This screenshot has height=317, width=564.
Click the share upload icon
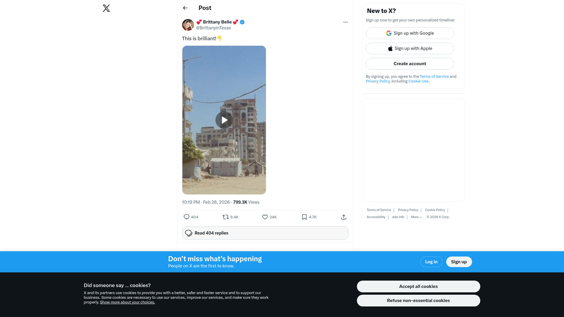tap(344, 217)
